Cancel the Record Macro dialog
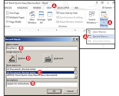This screenshot has width=119, height=96. pyautogui.click(x=70, y=91)
